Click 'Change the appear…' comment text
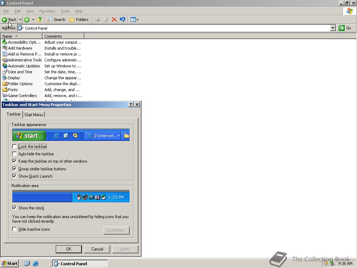This screenshot has height=268, width=357. (x=63, y=78)
